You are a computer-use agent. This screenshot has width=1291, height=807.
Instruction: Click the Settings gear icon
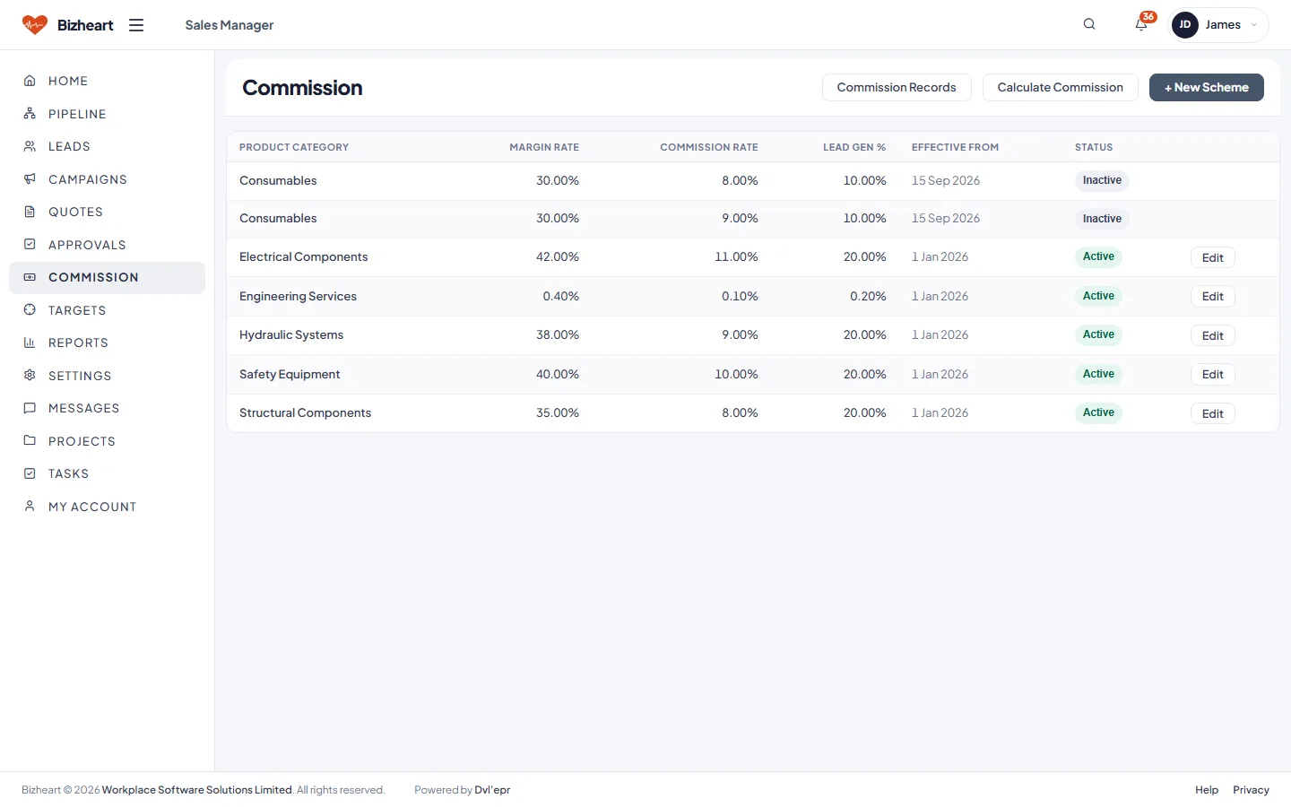[30, 376]
